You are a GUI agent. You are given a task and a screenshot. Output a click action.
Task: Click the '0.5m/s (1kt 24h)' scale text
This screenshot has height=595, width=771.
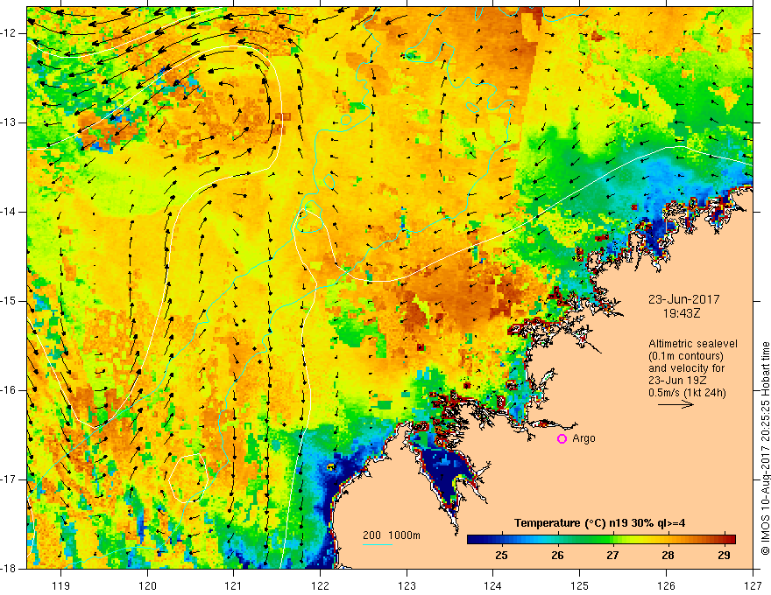tap(687, 393)
